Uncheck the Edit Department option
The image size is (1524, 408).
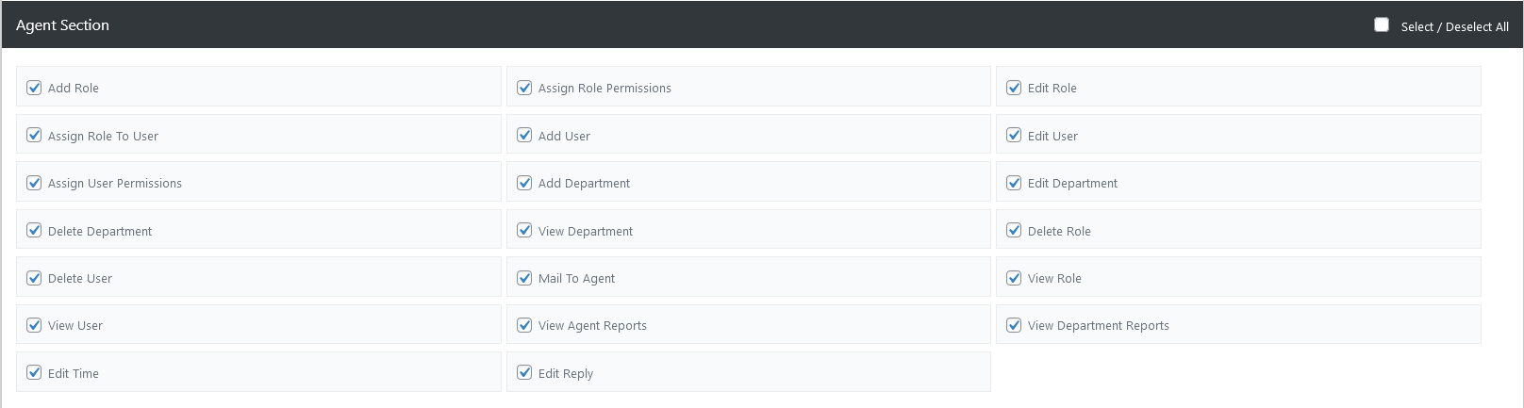1014,183
